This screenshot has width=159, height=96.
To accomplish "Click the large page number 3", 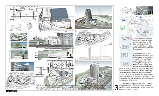I will click(116, 88).
